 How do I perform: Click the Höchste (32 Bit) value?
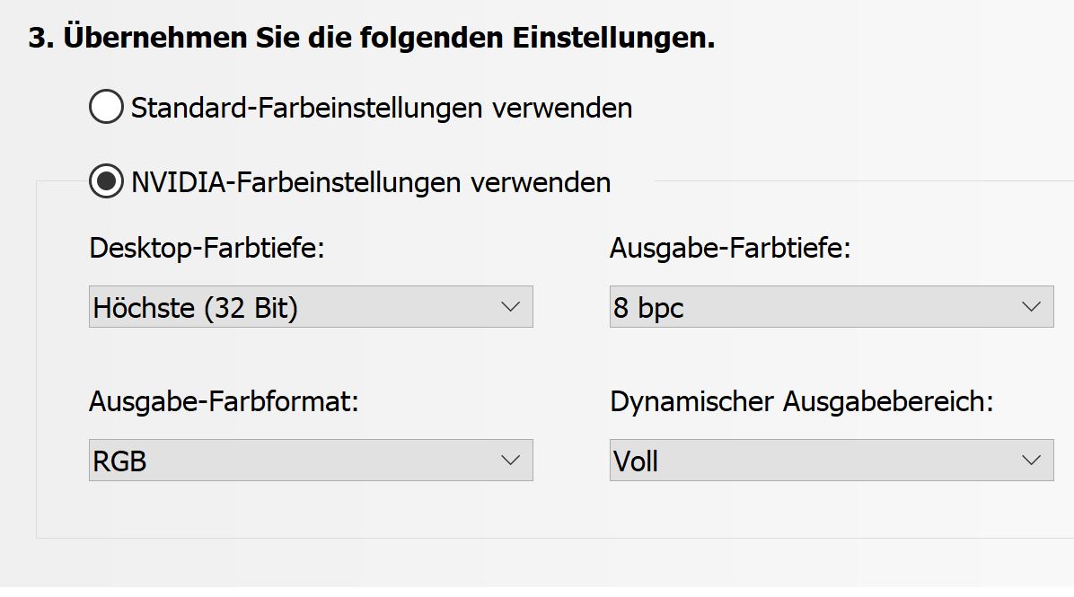(x=196, y=308)
